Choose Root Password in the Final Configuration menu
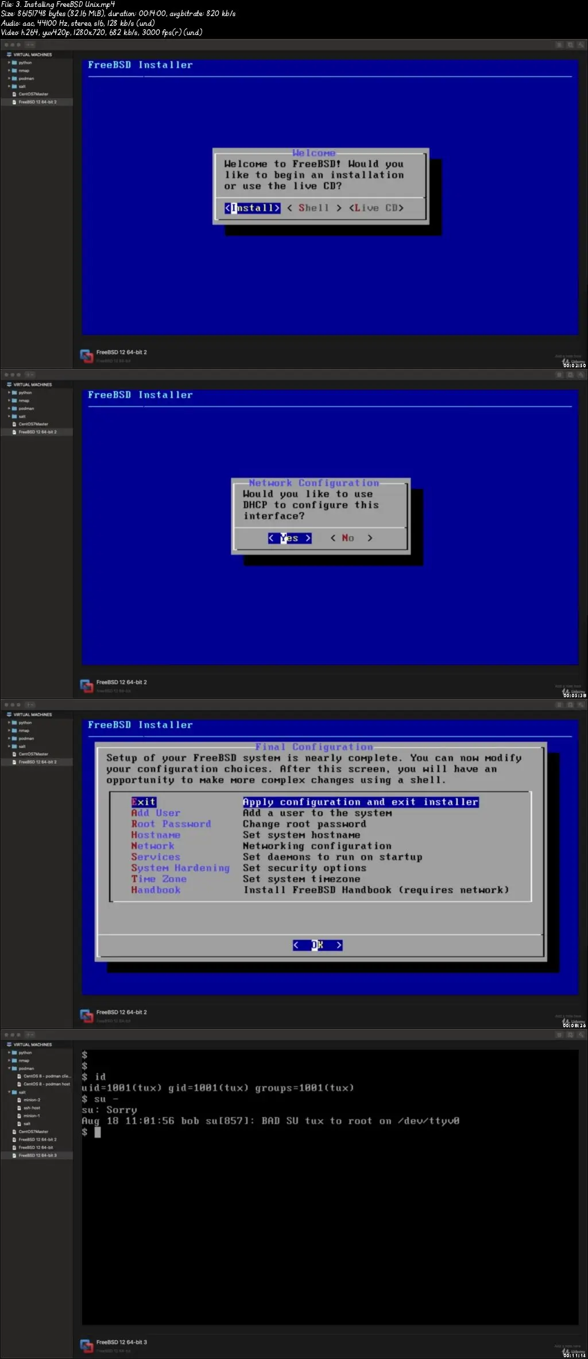This screenshot has height=1359, width=588. (171, 824)
